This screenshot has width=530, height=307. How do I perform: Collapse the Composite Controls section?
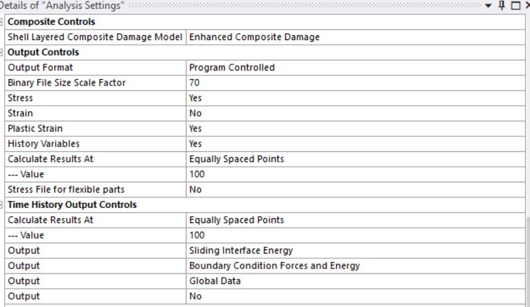[x=1, y=22]
